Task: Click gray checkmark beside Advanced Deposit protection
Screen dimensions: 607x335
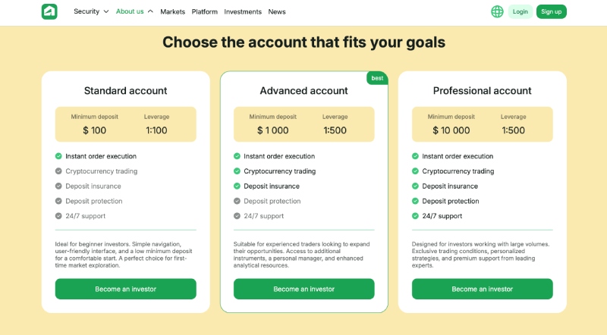Action: tap(237, 201)
